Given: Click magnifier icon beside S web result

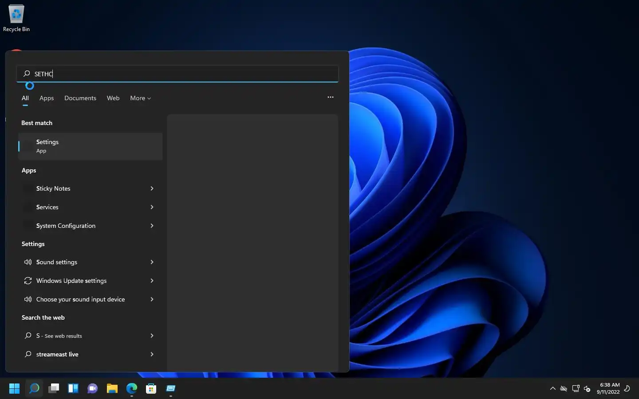Looking at the screenshot, I should [28, 336].
